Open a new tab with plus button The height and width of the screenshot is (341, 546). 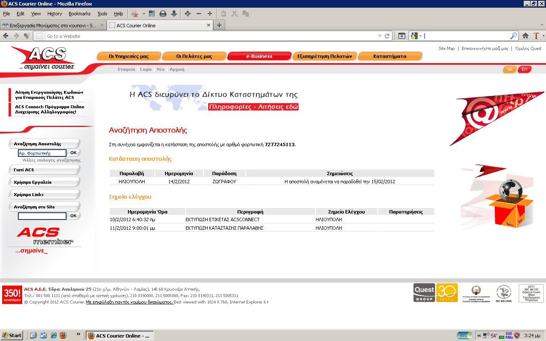click(219, 25)
